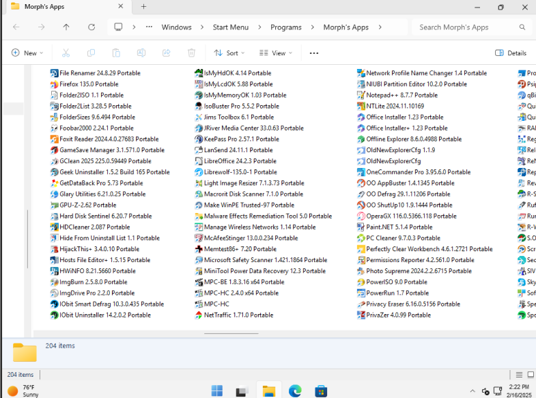Toggle the Details pane
This screenshot has height=398, width=536.
(511, 53)
